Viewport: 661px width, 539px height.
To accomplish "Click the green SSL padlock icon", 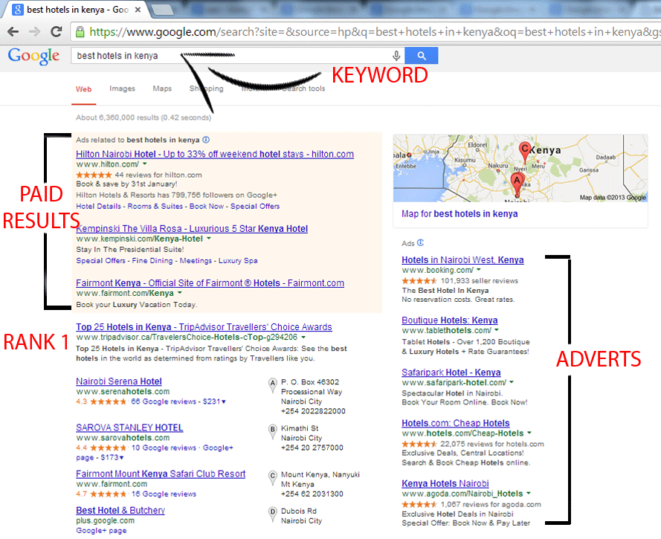I will [80, 32].
